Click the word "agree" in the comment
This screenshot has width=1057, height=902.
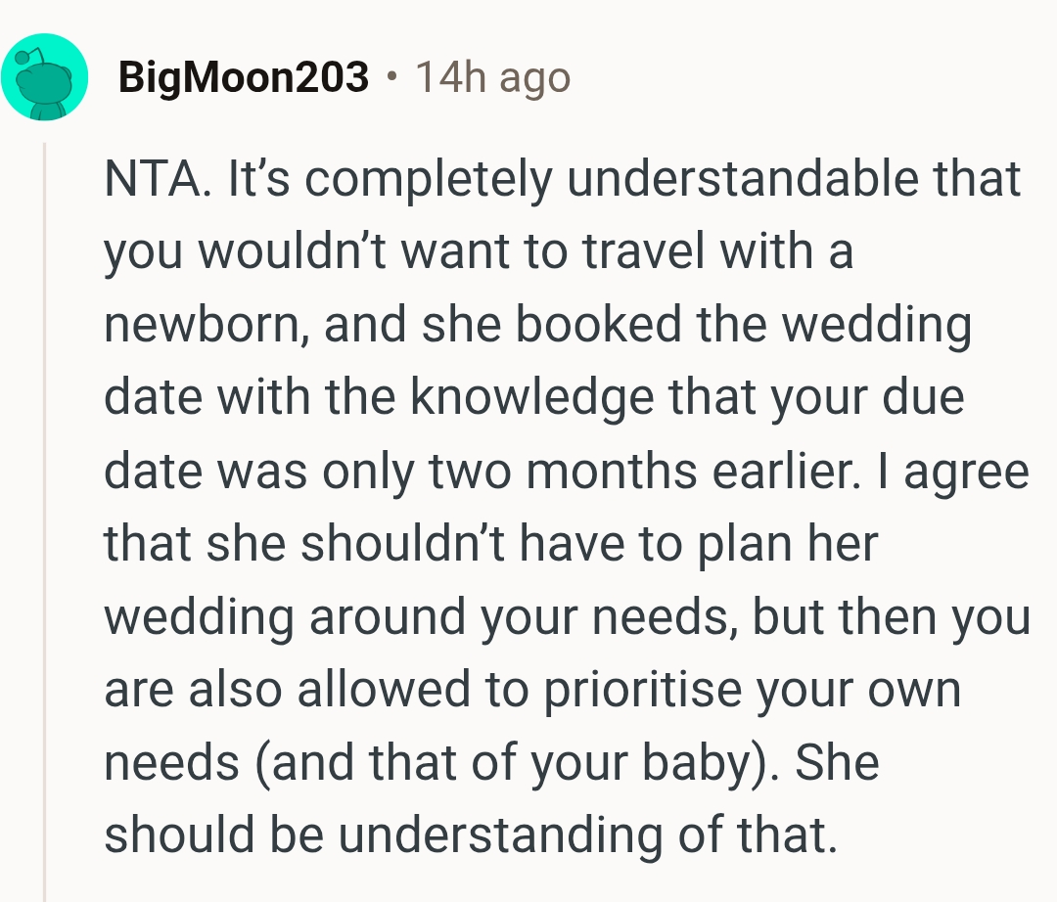coord(966,471)
